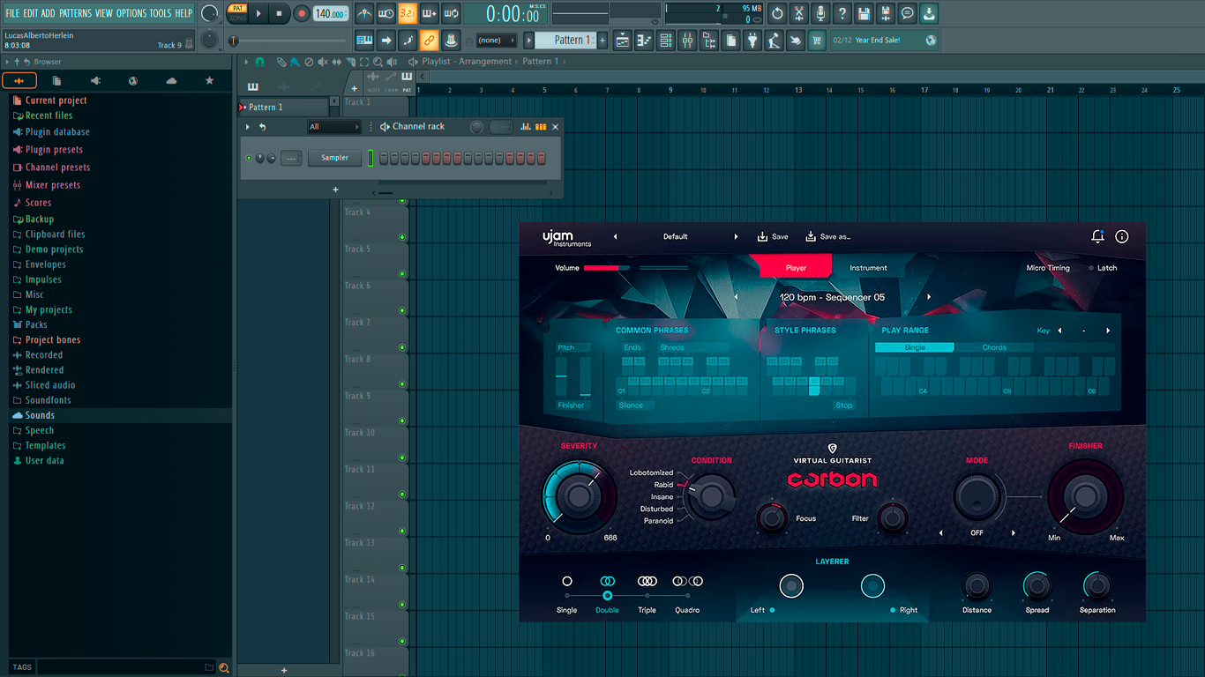
Task: Expand the Channel rack options arrow
Action: (x=248, y=127)
